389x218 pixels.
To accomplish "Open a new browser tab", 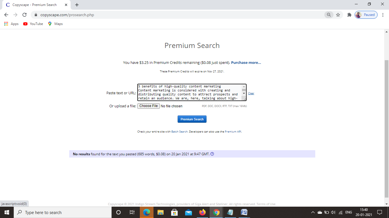I will coord(77,5).
